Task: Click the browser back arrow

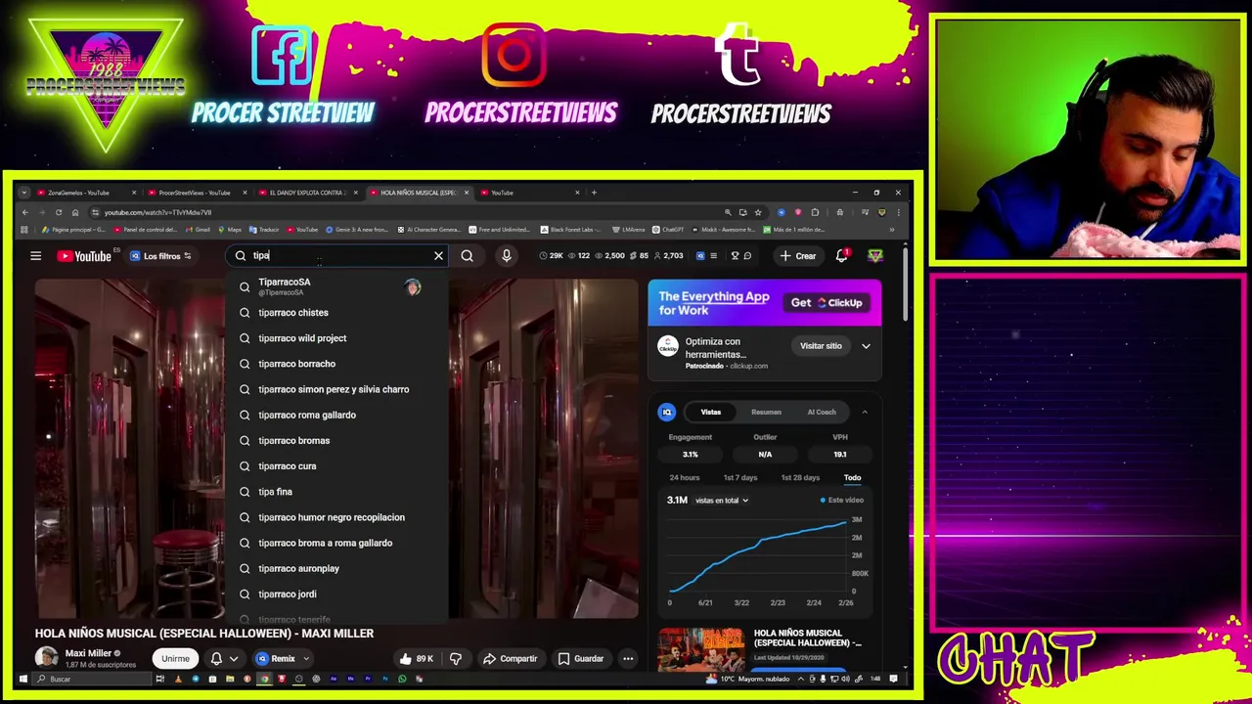Action: click(25, 212)
